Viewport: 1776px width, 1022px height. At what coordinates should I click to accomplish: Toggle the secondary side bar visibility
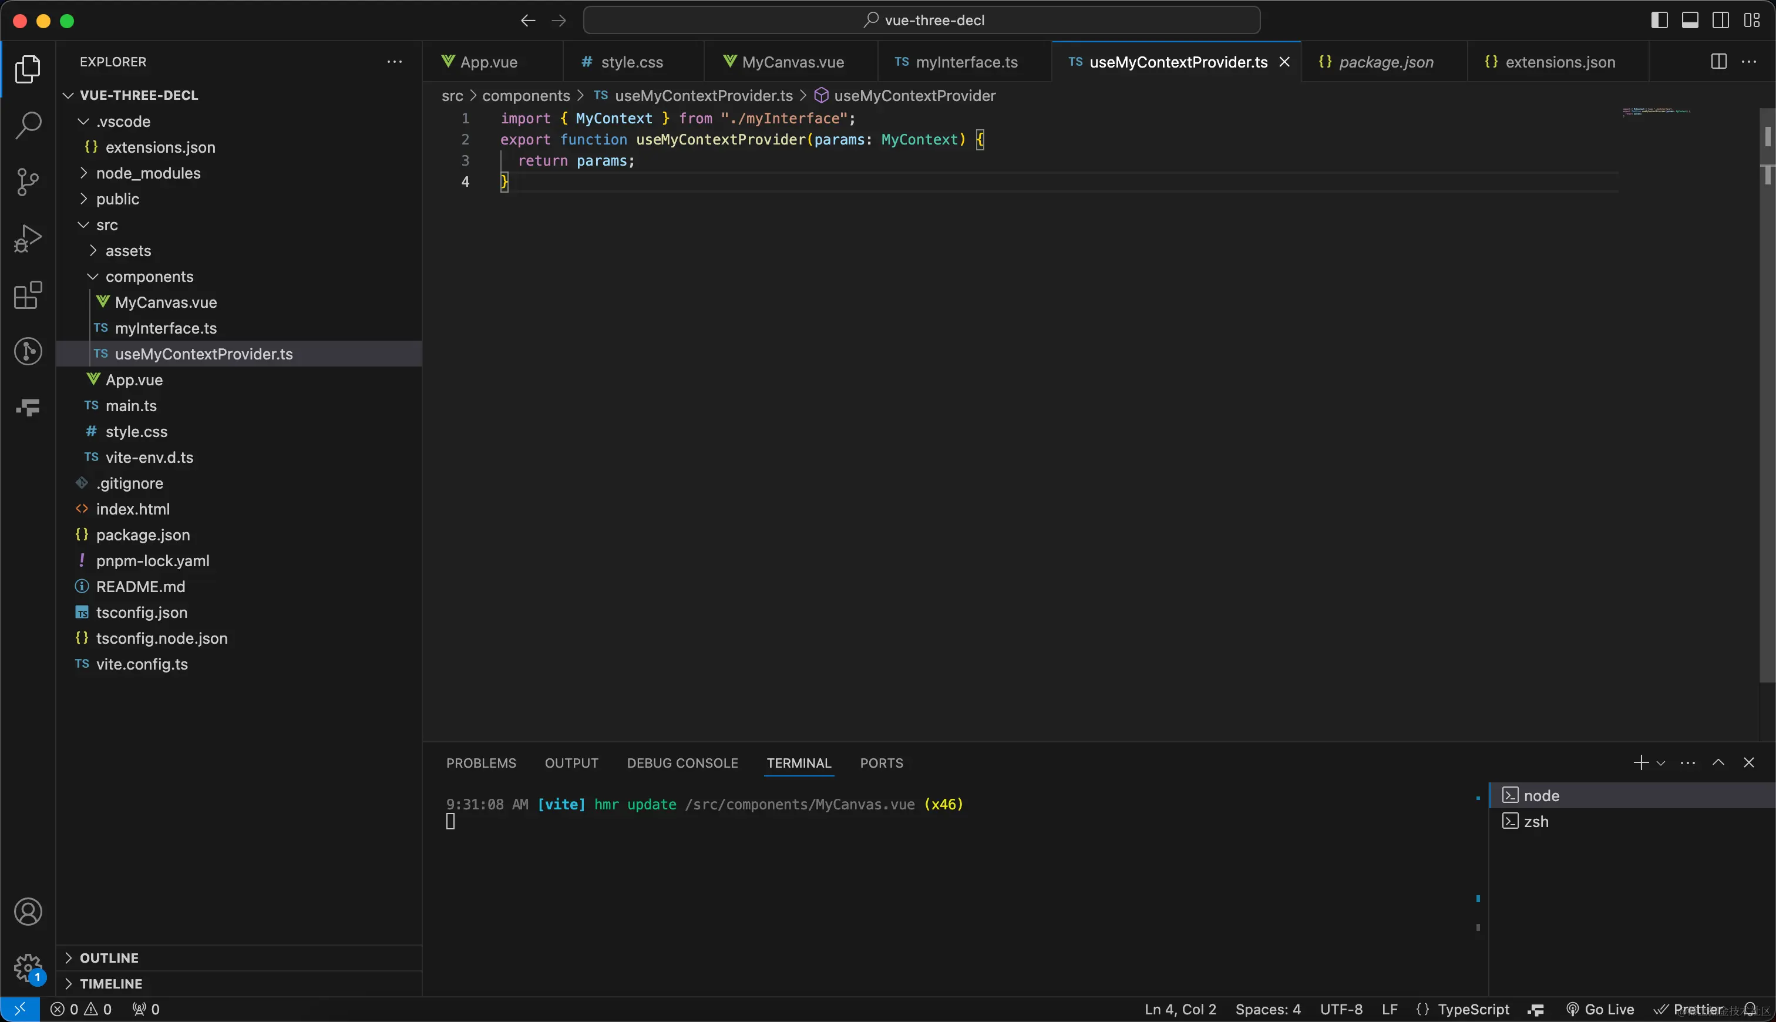(x=1721, y=21)
